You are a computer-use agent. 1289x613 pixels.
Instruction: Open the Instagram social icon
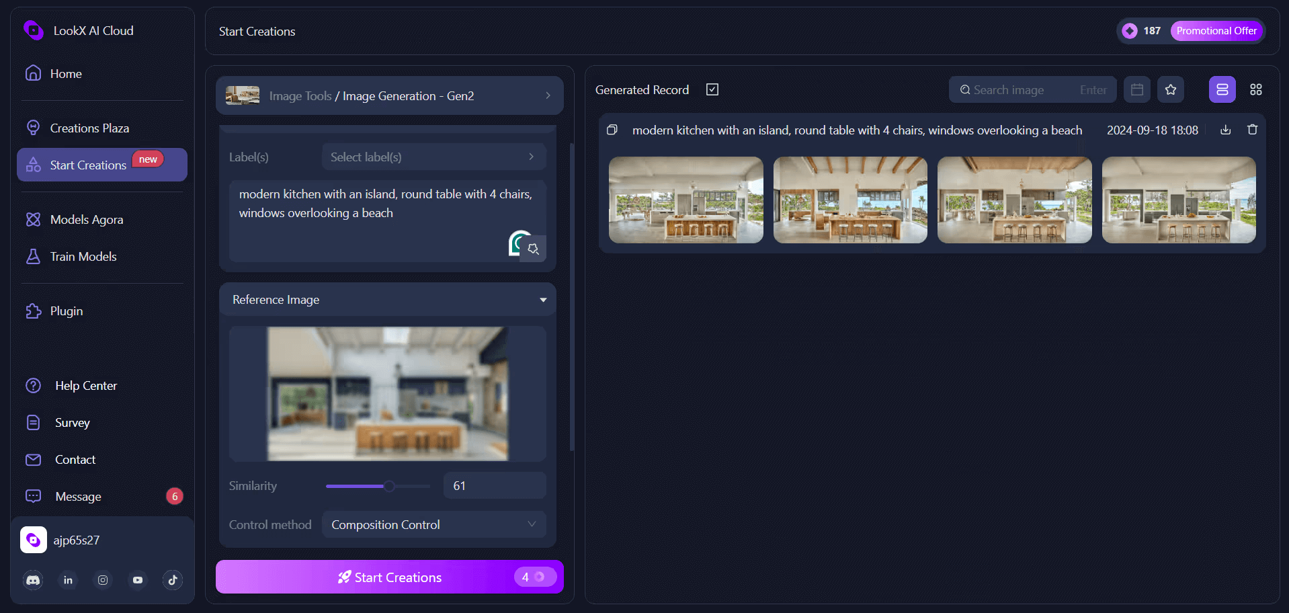click(x=103, y=580)
